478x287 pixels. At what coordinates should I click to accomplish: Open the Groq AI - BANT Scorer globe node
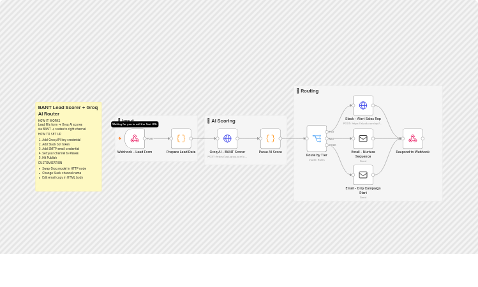tap(227, 138)
